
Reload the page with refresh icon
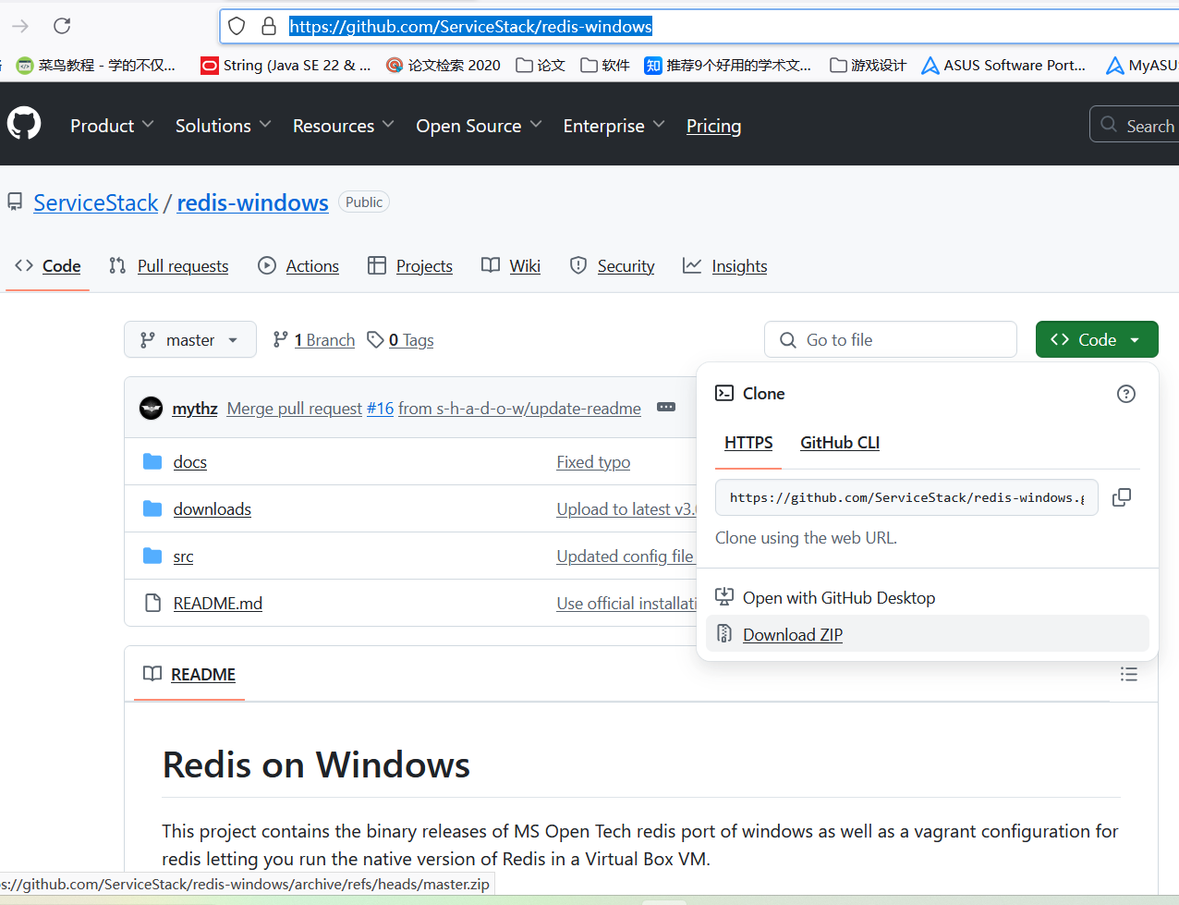62,26
